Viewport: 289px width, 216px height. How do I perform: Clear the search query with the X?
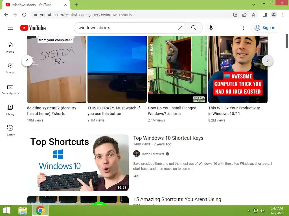(x=180, y=28)
